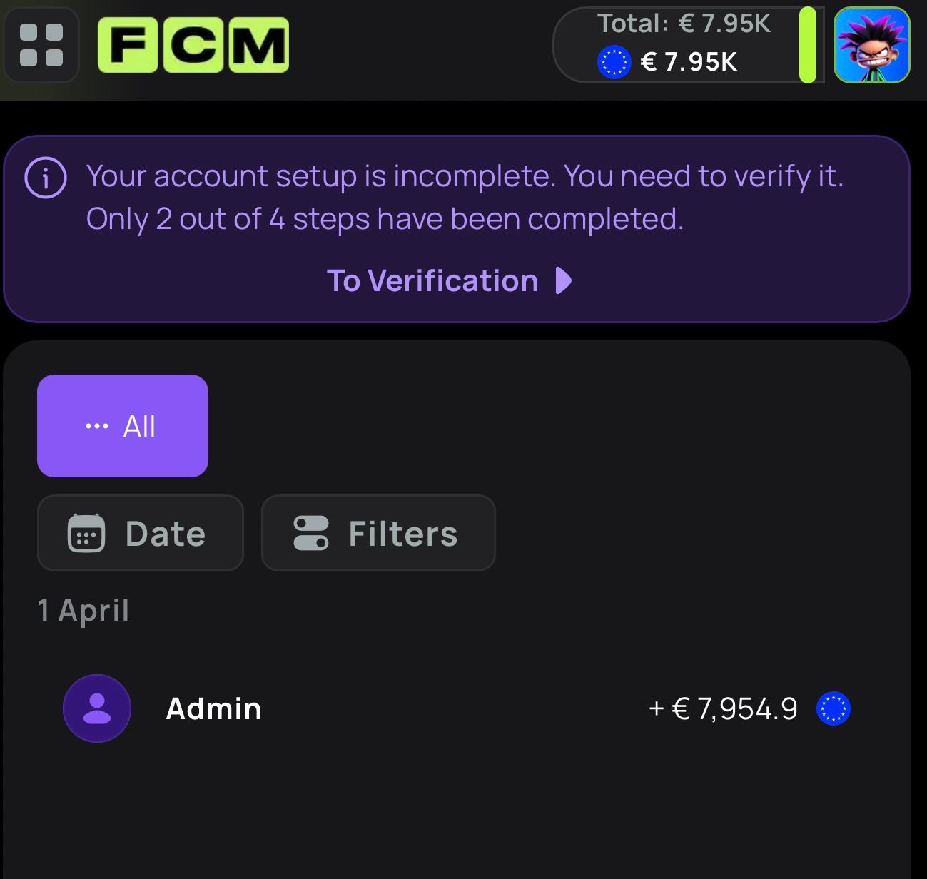Click the FCM logo

[193, 45]
